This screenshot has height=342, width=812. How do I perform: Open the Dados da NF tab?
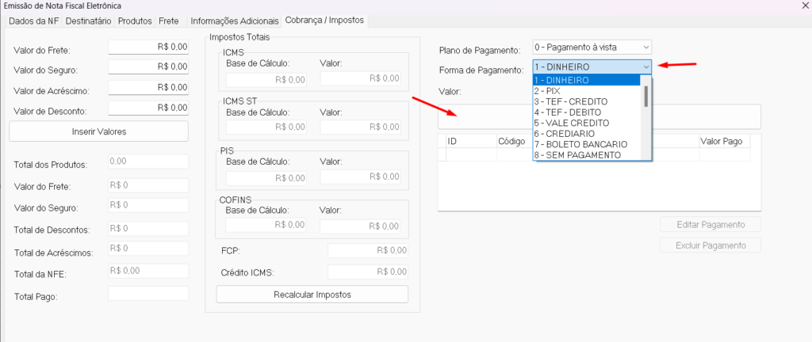(33, 20)
